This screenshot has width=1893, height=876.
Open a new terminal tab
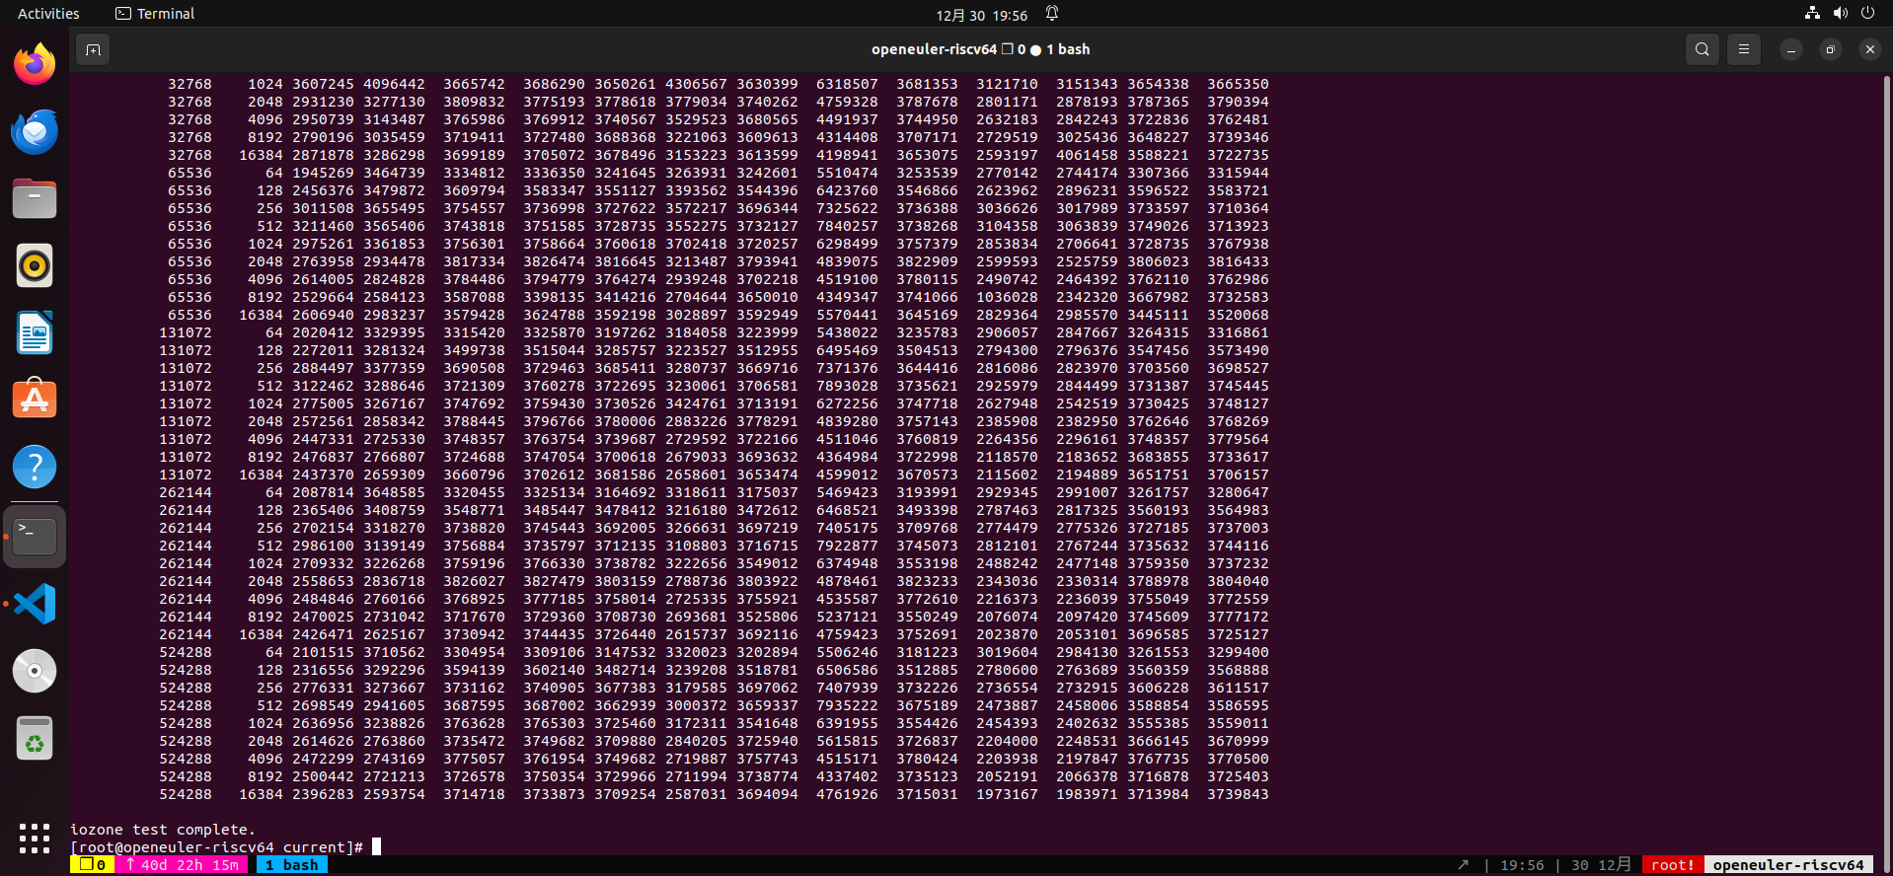93,49
